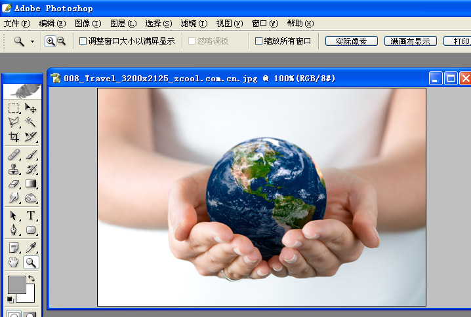Viewport: 471px width, 317px height.
Task: Select the Move tool
Action: (31, 108)
